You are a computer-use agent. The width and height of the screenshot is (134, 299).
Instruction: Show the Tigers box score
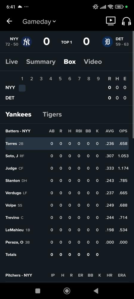(x=52, y=115)
